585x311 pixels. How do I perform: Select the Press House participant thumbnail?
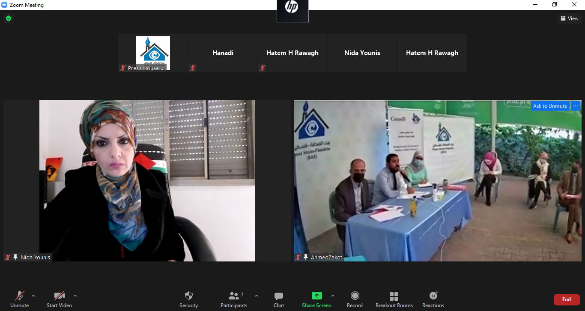[153, 53]
